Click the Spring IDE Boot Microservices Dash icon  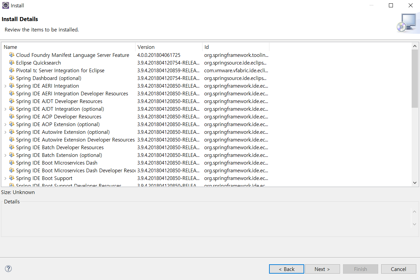(x=12, y=163)
